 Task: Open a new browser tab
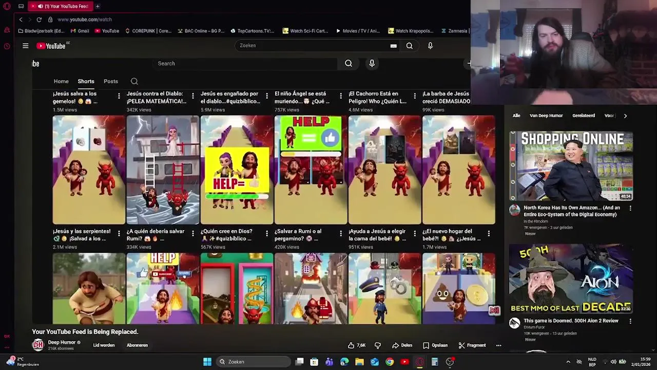point(98,6)
